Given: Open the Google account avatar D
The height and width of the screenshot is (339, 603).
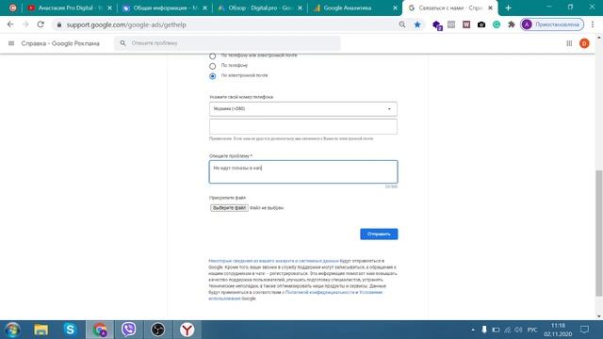Looking at the screenshot, I should [x=584, y=43].
